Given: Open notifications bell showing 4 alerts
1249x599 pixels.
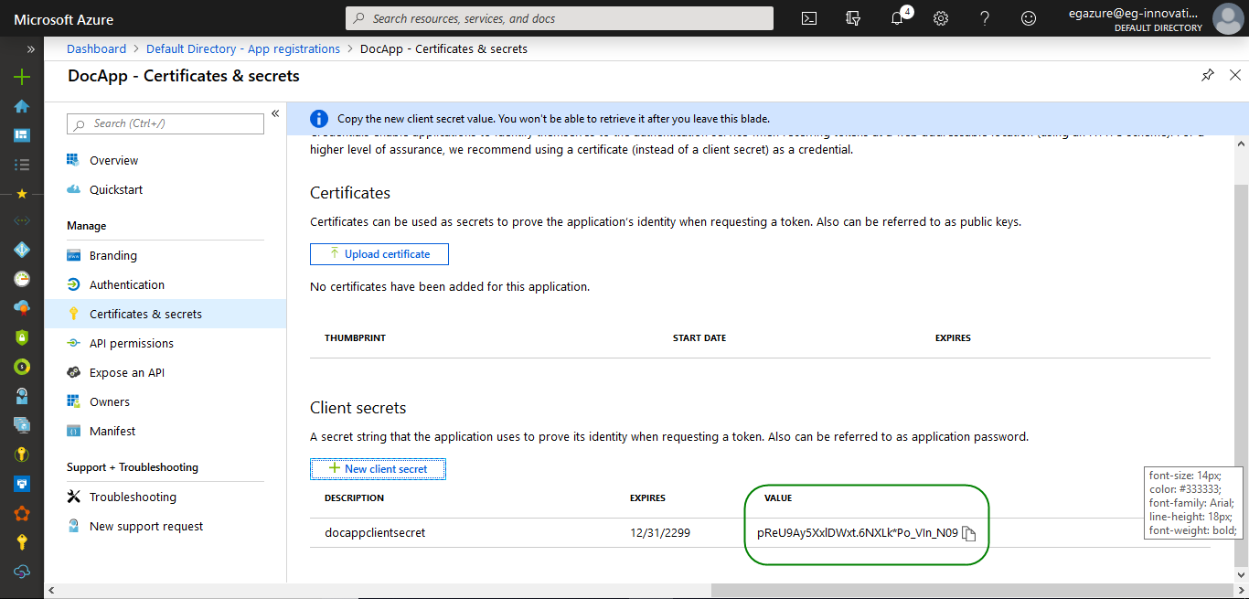Looking at the screenshot, I should (898, 18).
